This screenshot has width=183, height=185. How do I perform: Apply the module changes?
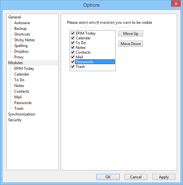pos(164,177)
